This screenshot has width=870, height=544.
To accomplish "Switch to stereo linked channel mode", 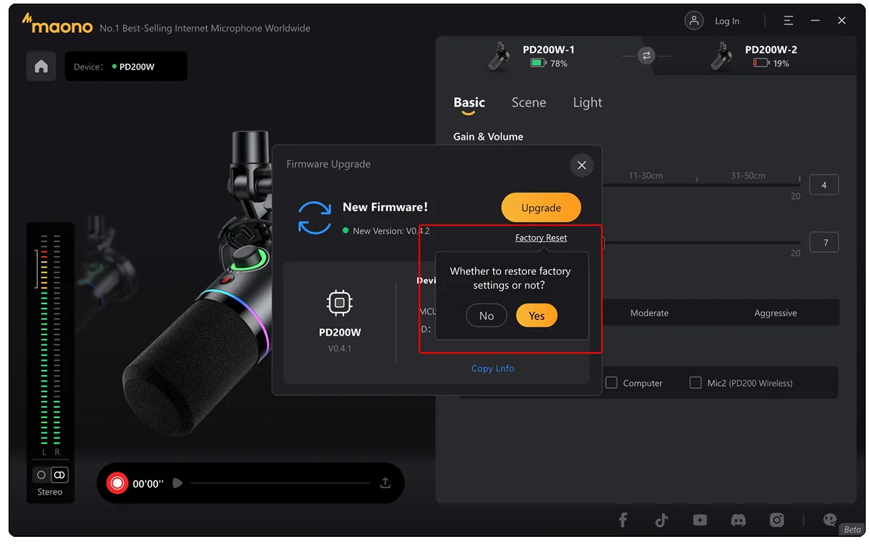I will pyautogui.click(x=59, y=475).
